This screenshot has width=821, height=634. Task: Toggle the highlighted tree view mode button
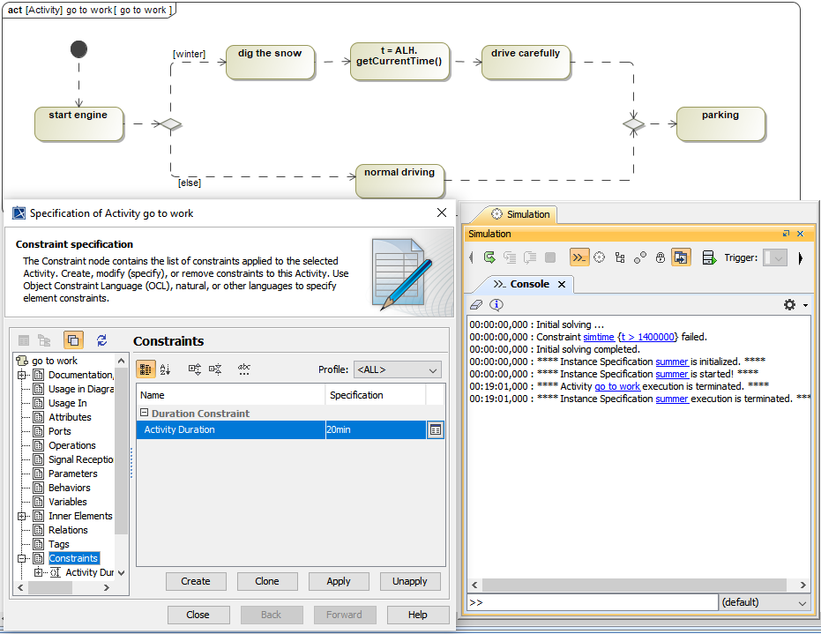(73, 340)
